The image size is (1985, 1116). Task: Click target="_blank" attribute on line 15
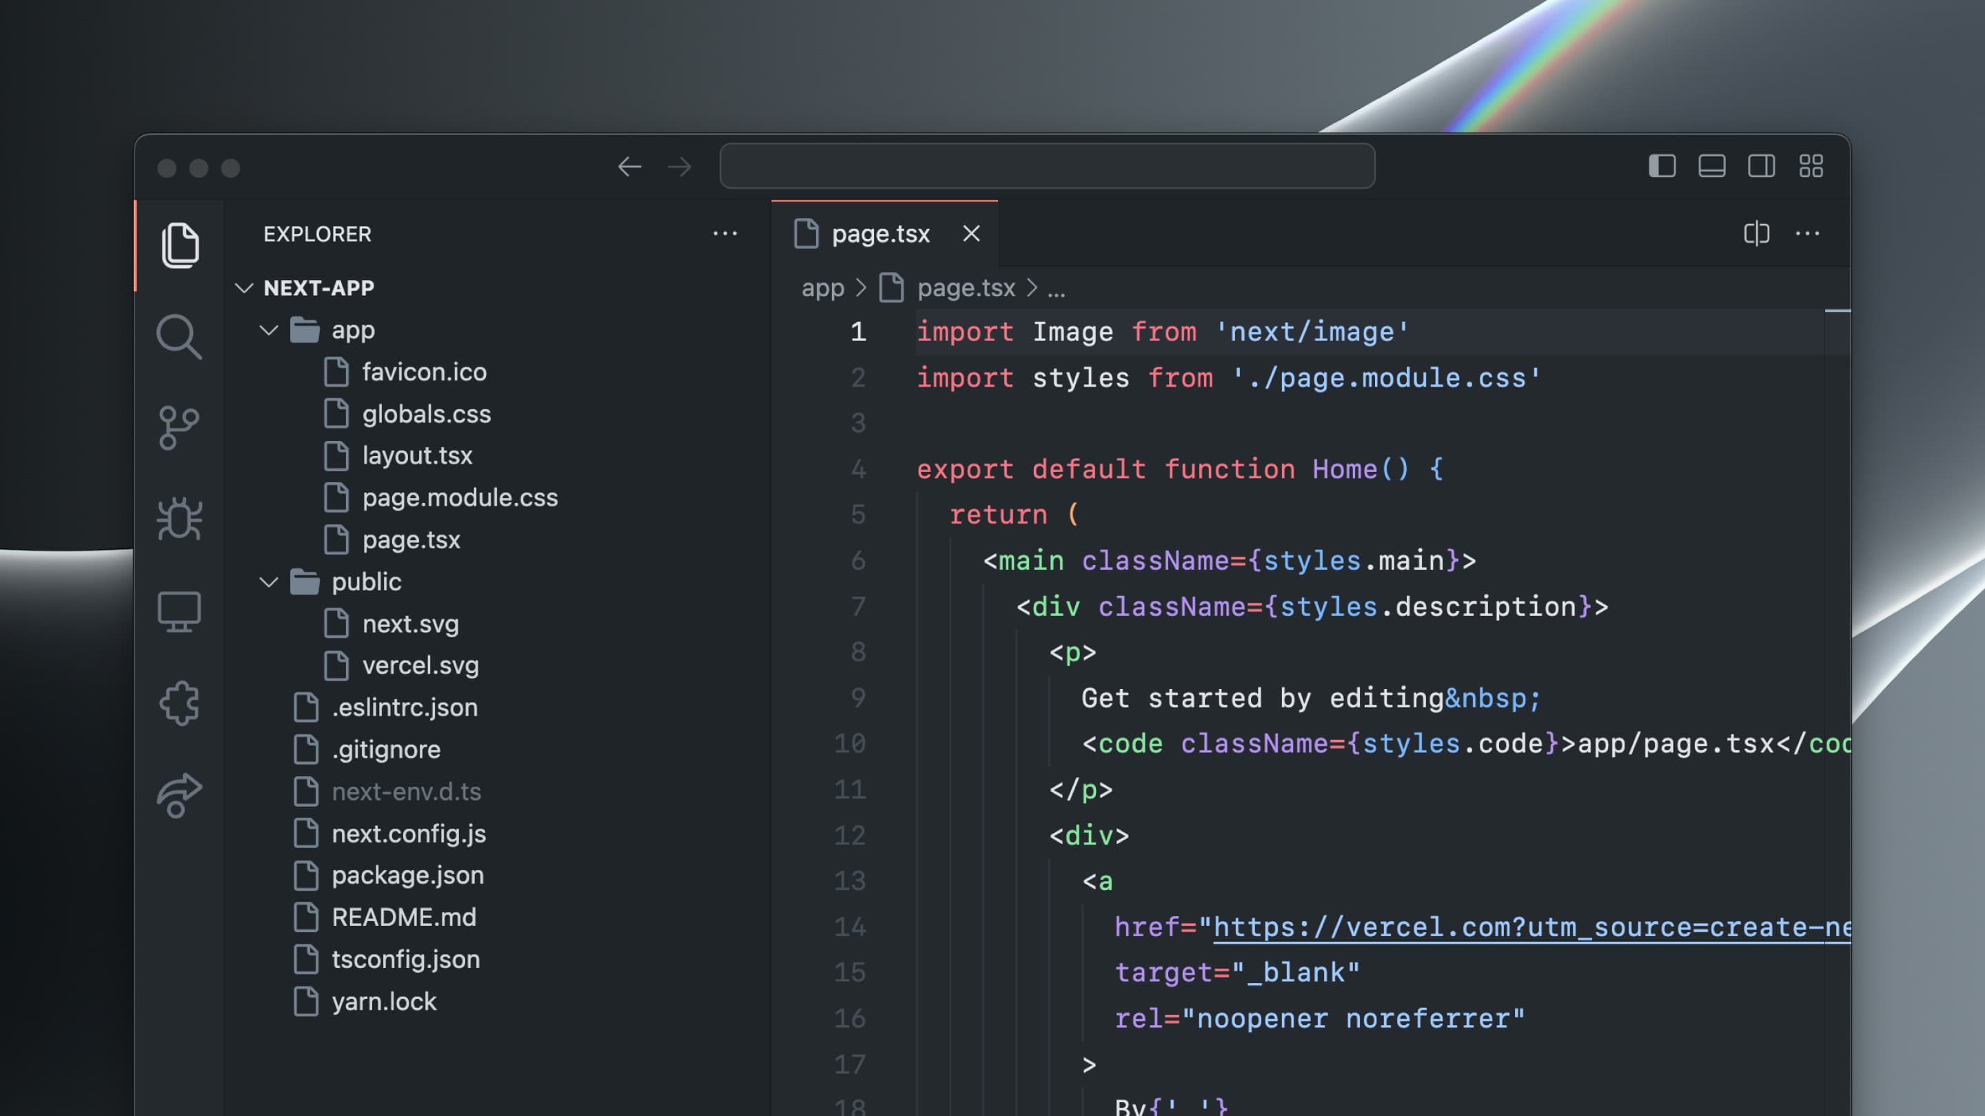pos(1238,973)
